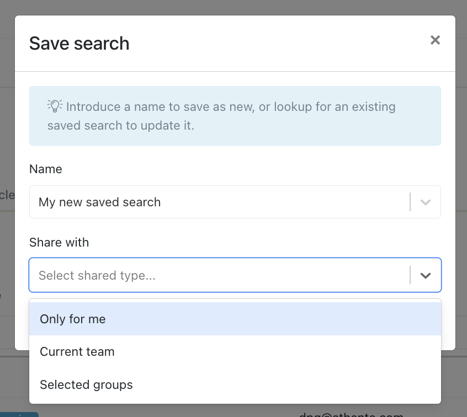Click the cut-off "cle" text behind the dialog
This screenshot has width=467, height=417.
(x=7, y=195)
